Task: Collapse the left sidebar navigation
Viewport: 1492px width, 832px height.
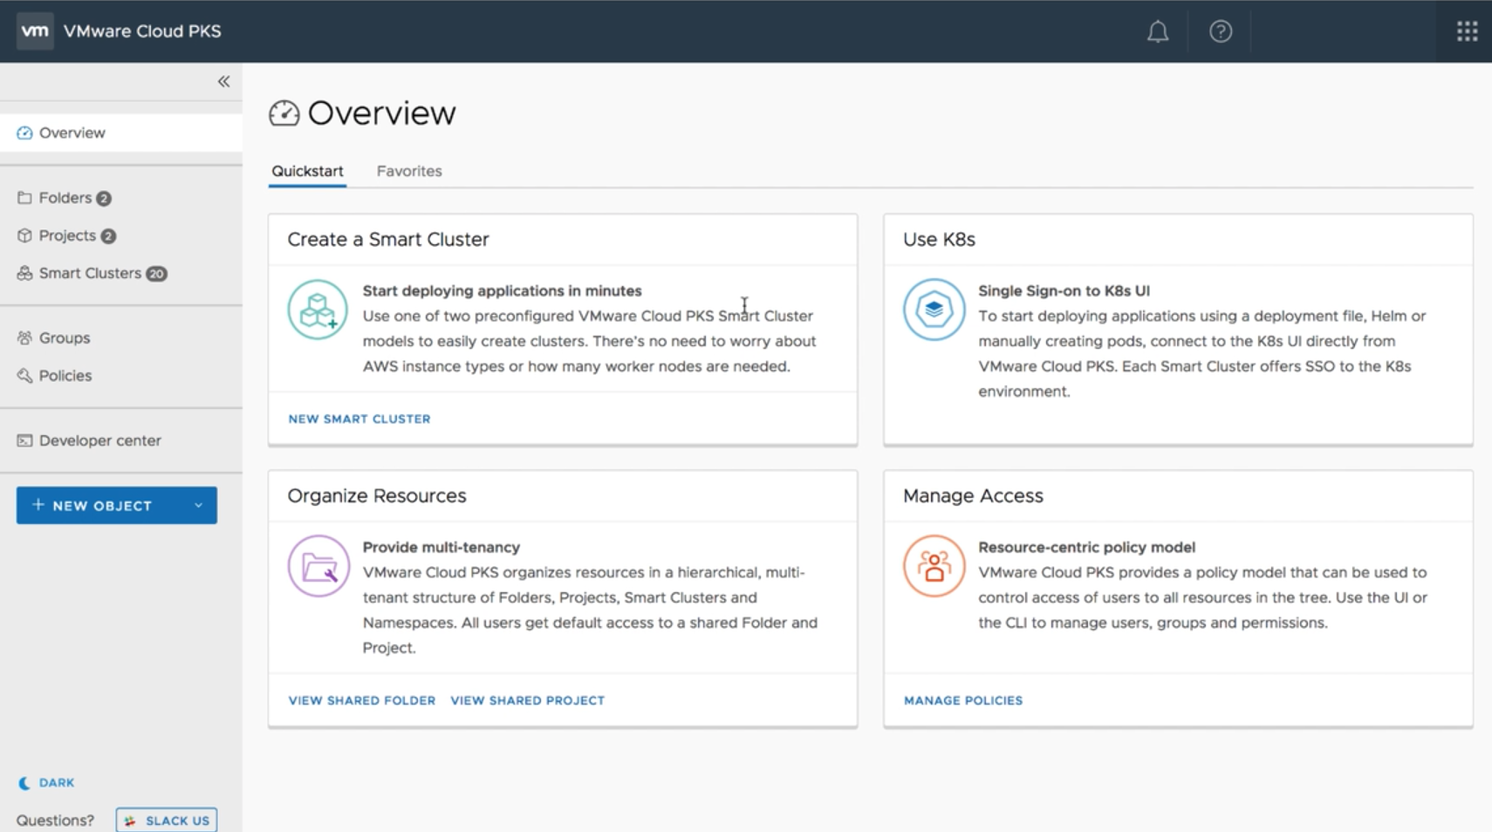Action: [223, 81]
